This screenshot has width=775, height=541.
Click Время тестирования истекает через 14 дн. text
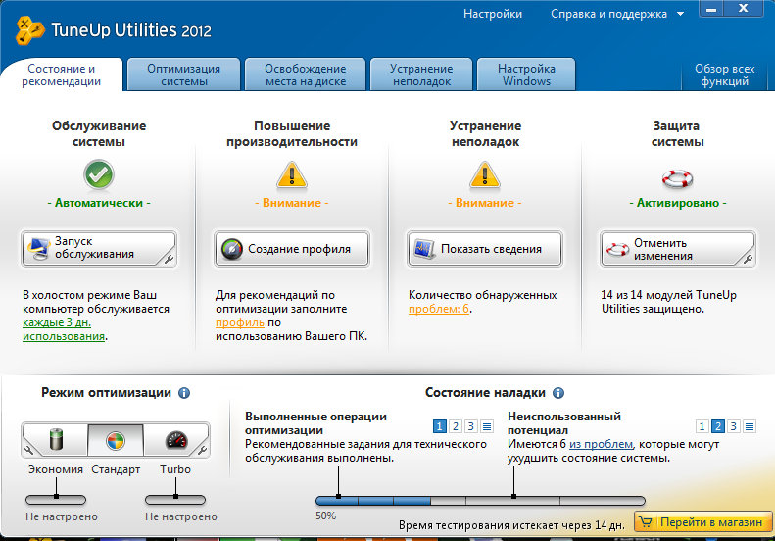click(x=511, y=525)
